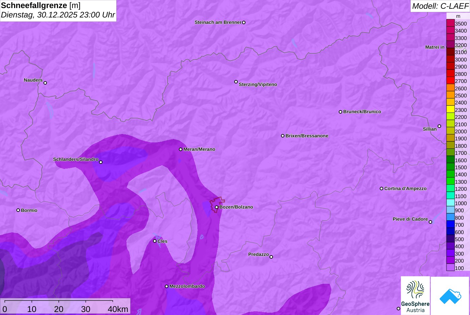Click the Sterzing/Vipiteno marker dot
Image resolution: width=470 pixels, height=315 pixels.
(236, 82)
